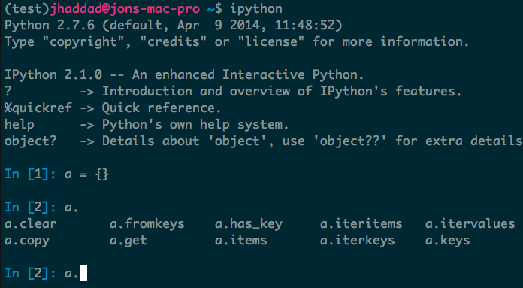
Task: Click the %quickref magic command text
Action: coord(38,108)
